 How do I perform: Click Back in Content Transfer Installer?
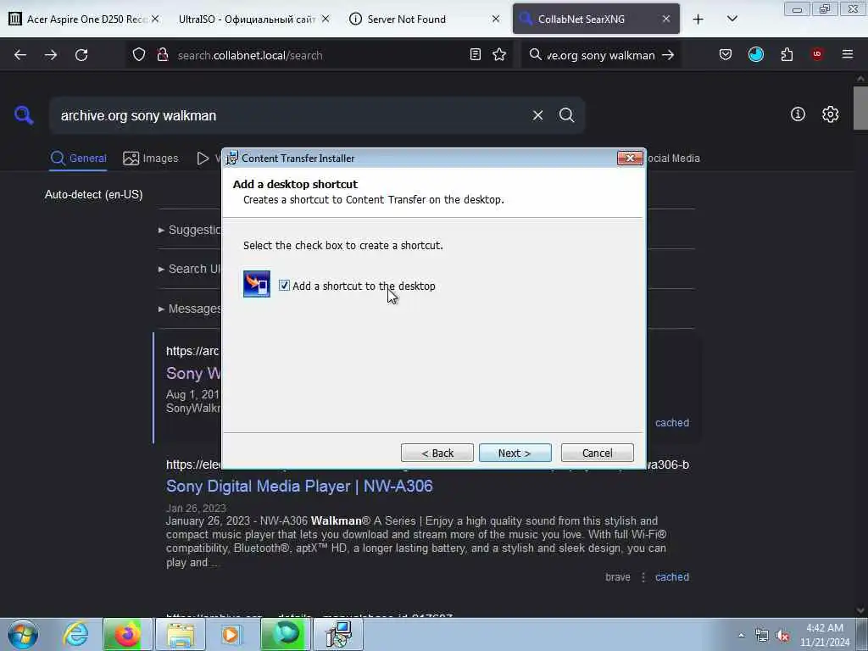click(x=437, y=453)
